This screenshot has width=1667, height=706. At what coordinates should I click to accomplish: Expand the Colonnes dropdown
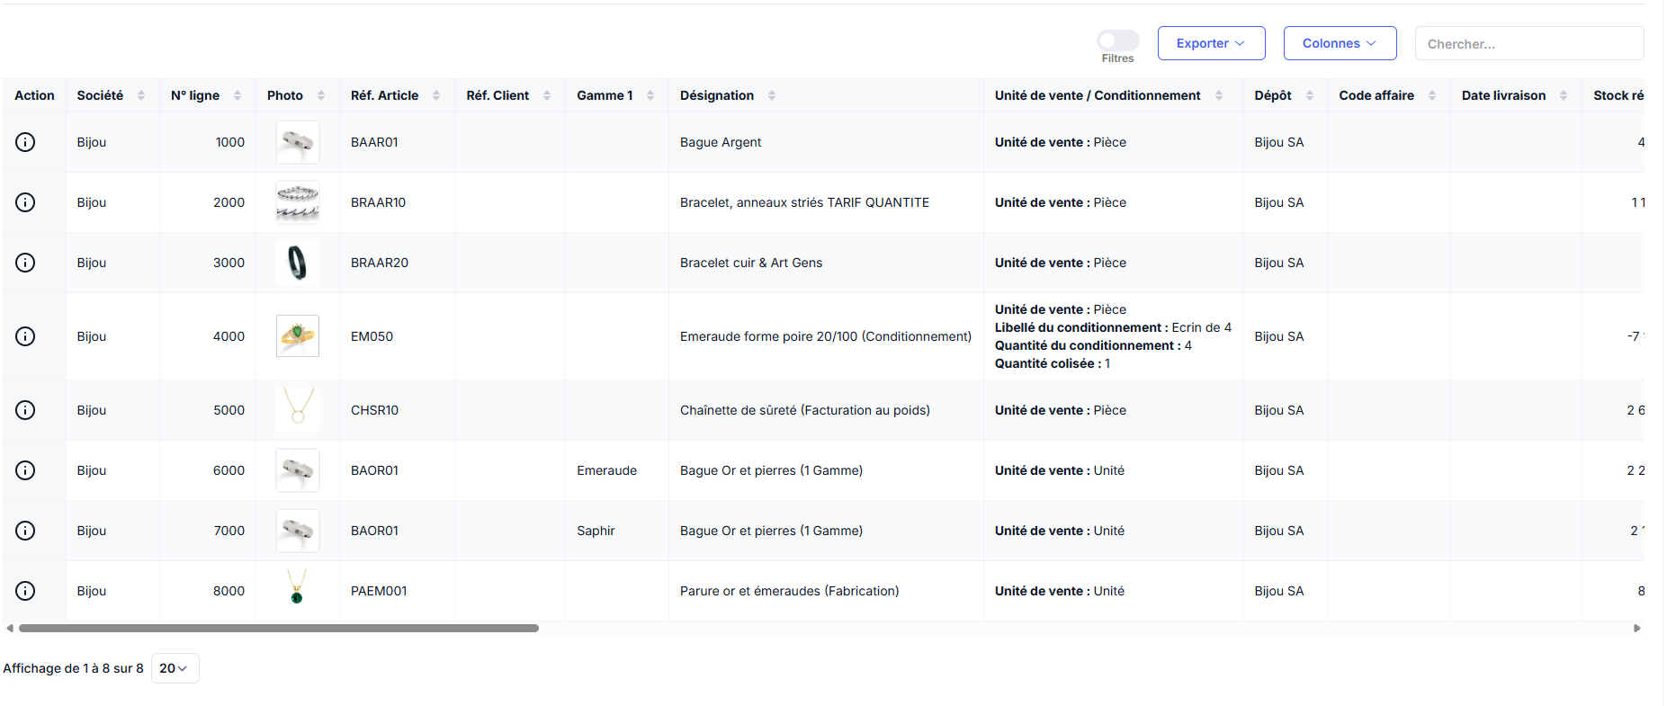[x=1340, y=43]
